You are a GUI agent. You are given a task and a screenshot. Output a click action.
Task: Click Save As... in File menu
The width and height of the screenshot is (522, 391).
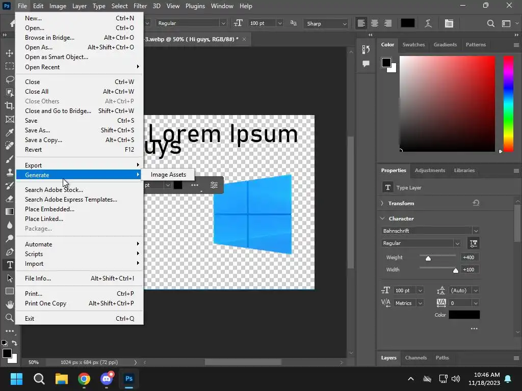pos(80,130)
